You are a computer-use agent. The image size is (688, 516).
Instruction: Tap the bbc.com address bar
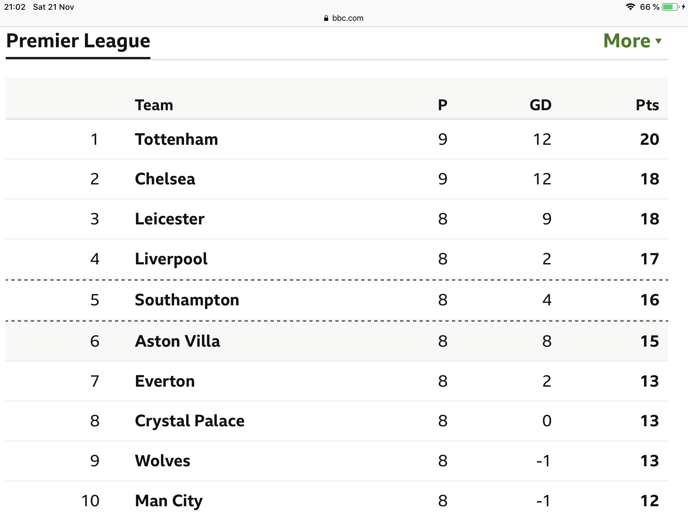[x=347, y=18]
